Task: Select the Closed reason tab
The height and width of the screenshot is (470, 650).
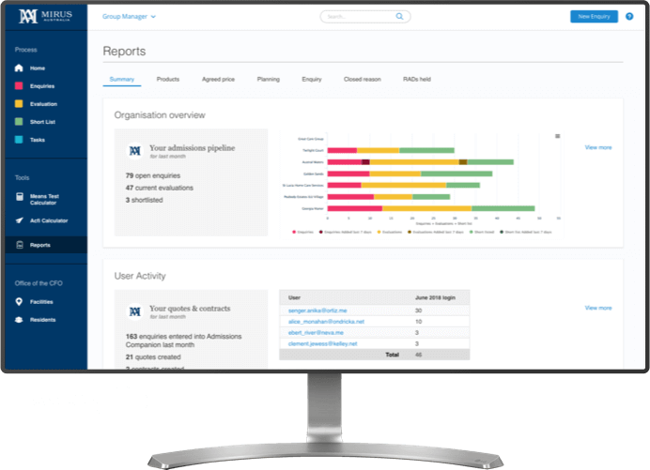Action: [x=363, y=79]
